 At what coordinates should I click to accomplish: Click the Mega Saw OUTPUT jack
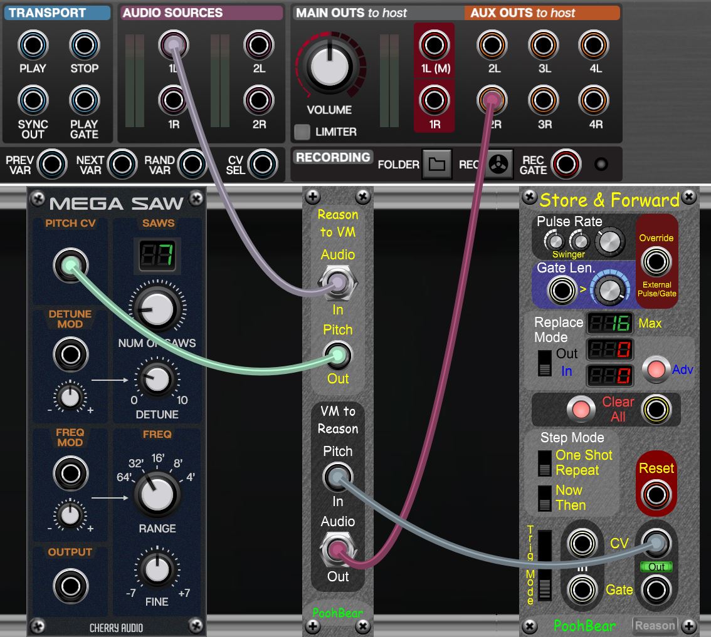click(x=70, y=586)
